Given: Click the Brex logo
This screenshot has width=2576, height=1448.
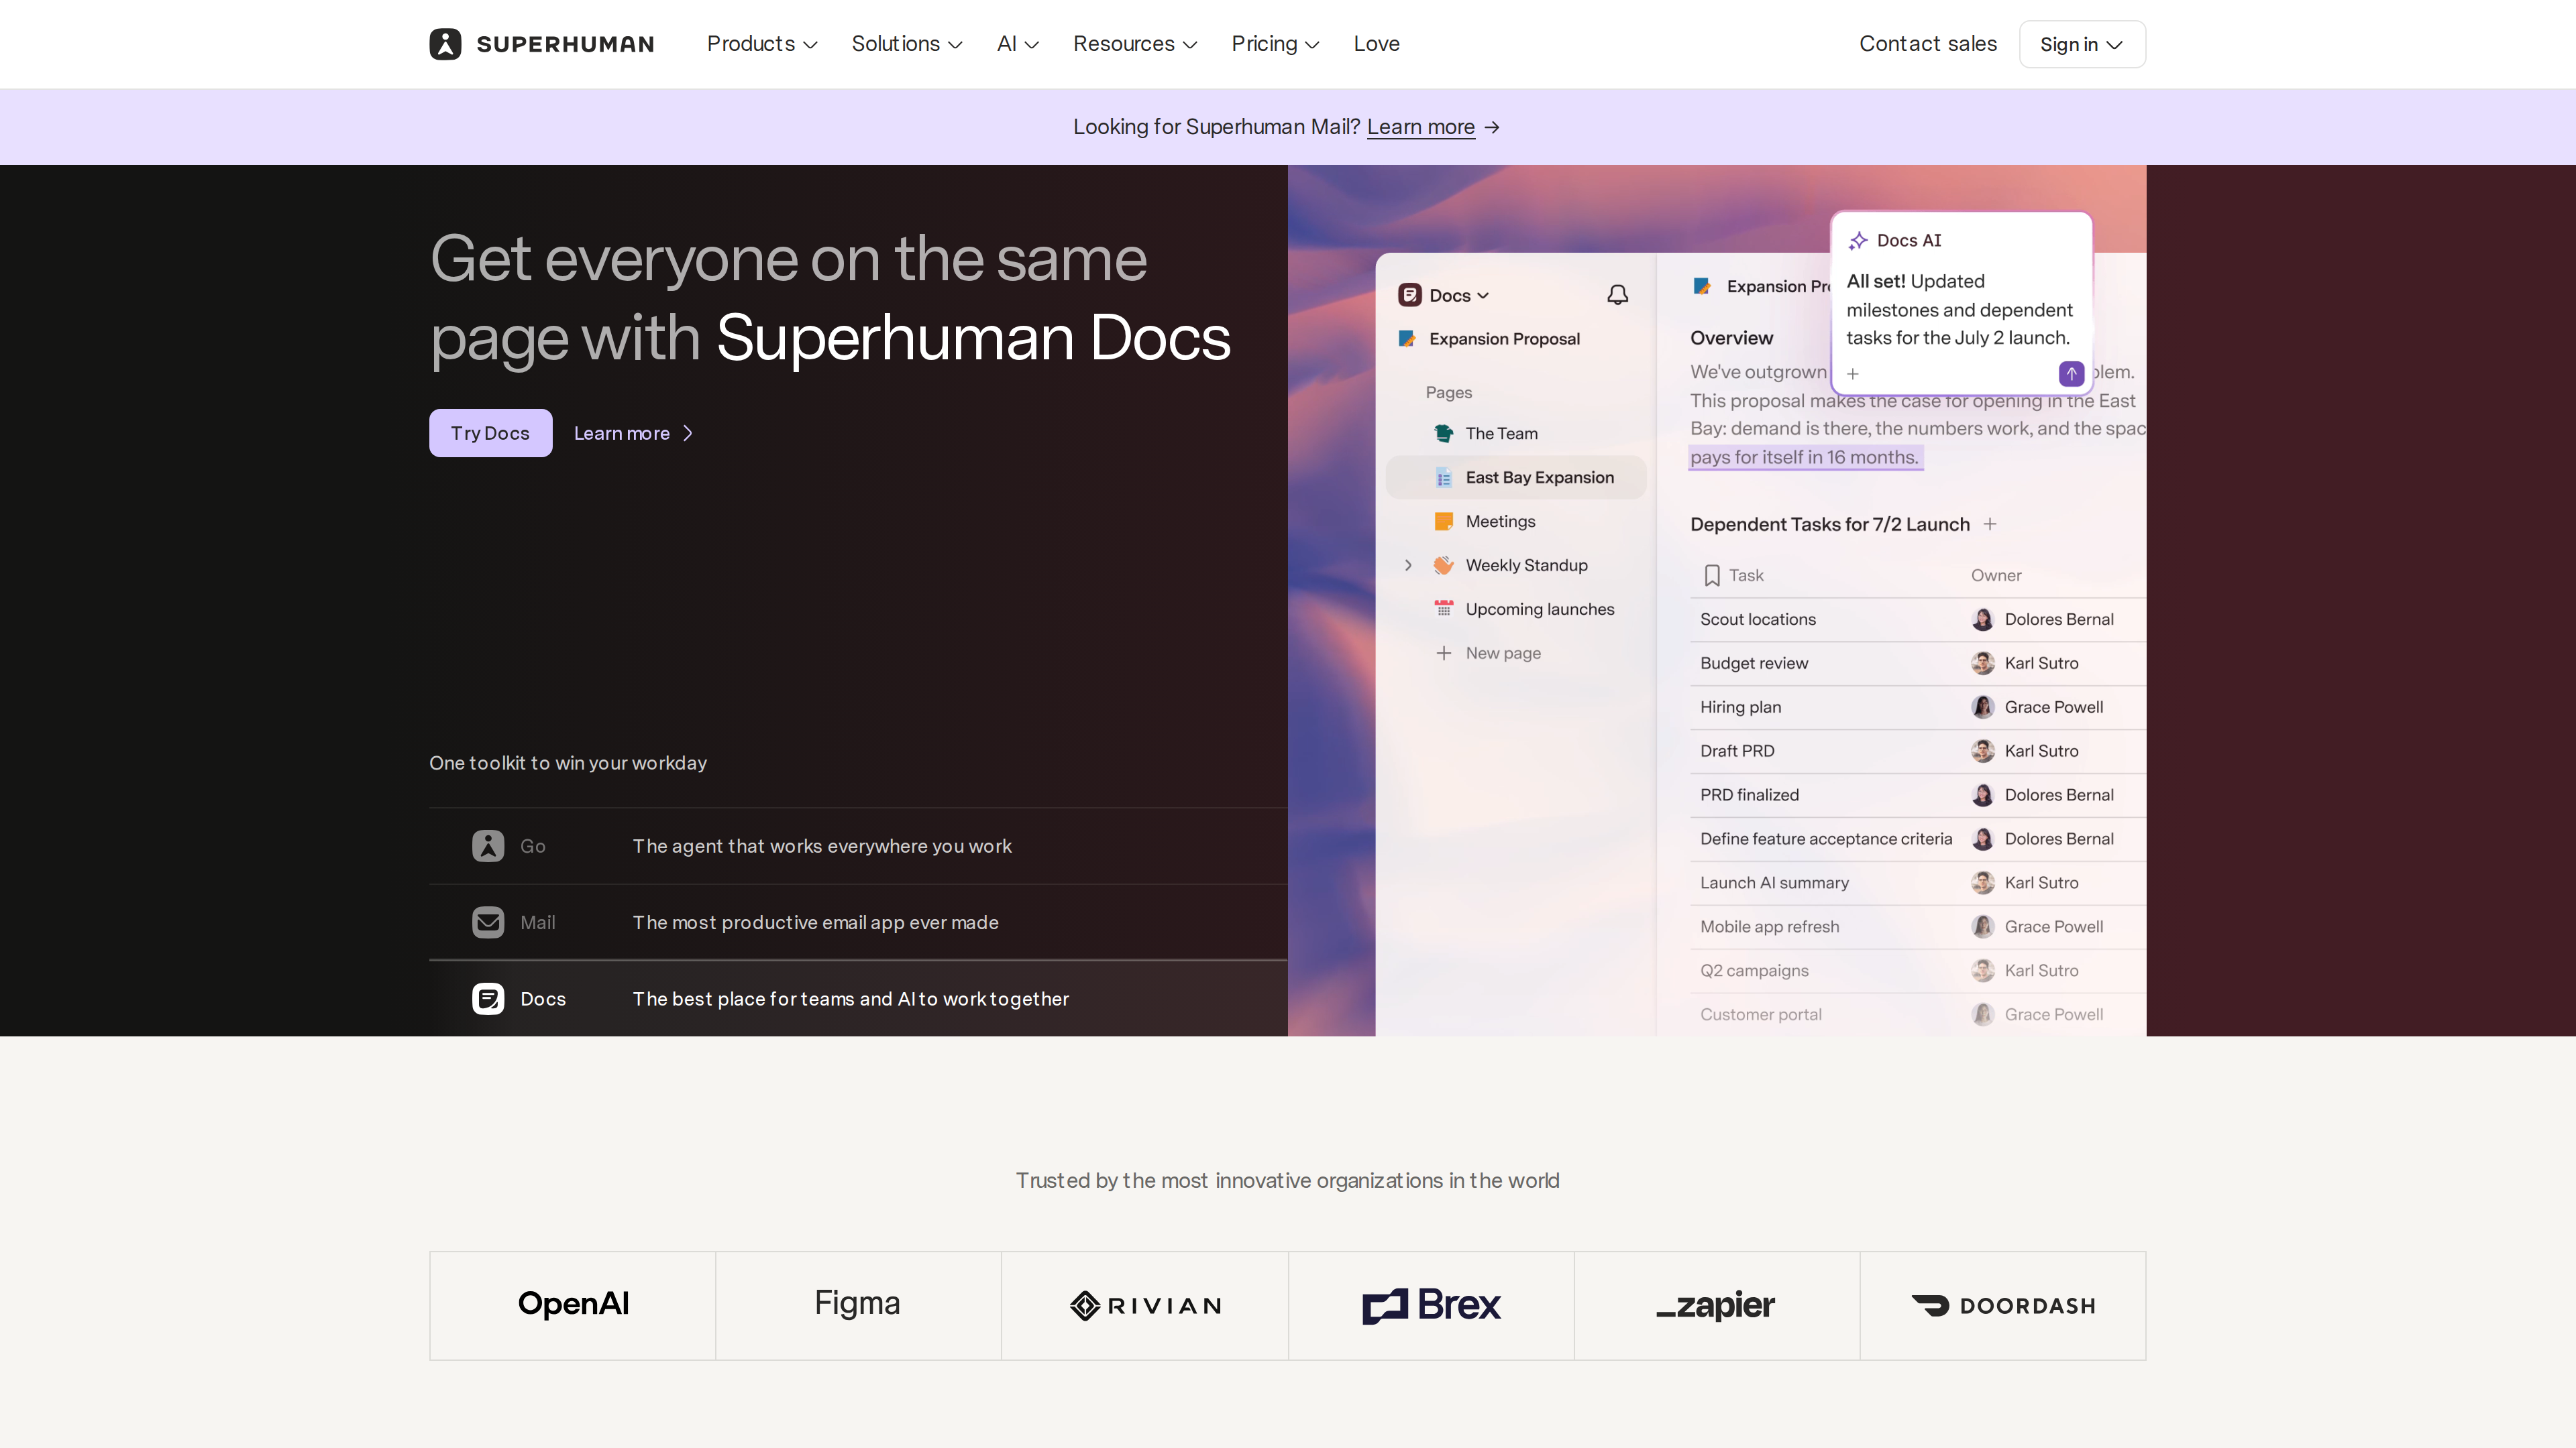Looking at the screenshot, I should [1431, 1305].
